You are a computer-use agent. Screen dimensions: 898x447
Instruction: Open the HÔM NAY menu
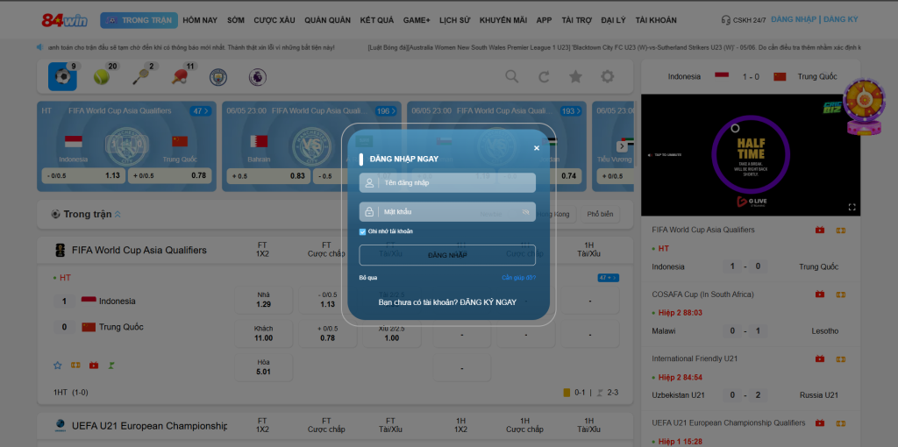(x=200, y=20)
